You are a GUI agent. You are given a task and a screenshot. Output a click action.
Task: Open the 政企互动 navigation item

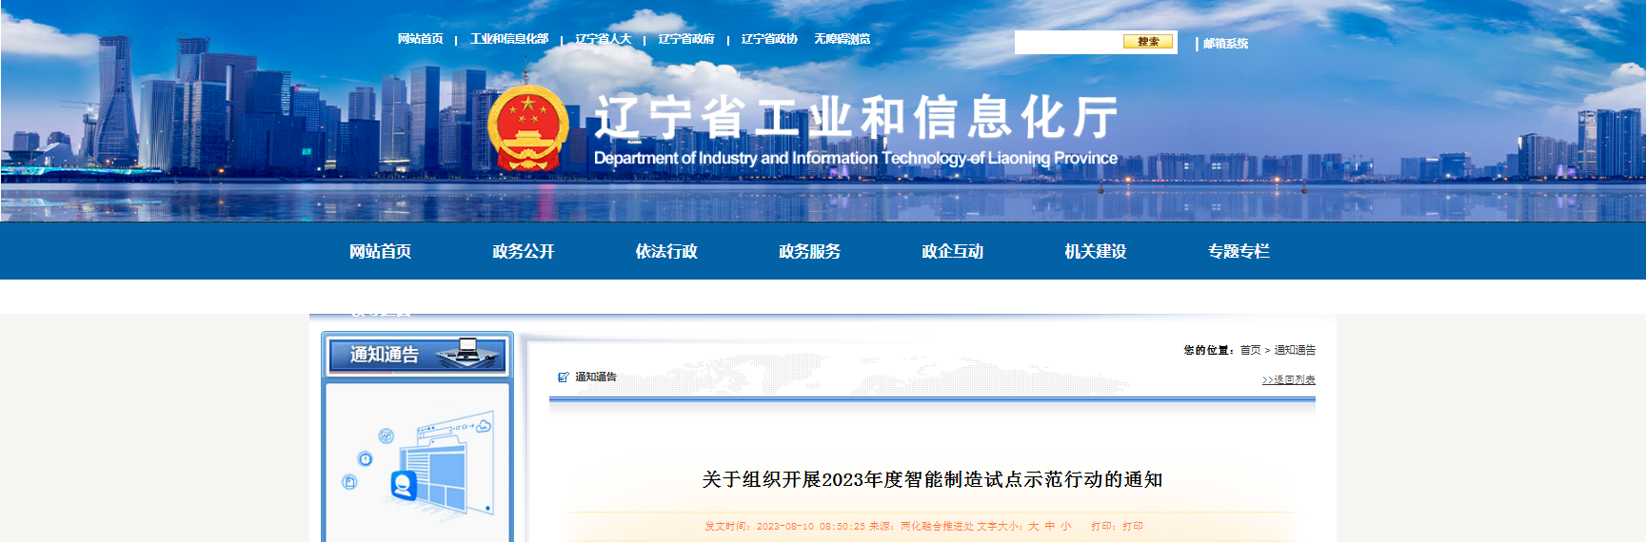click(952, 252)
